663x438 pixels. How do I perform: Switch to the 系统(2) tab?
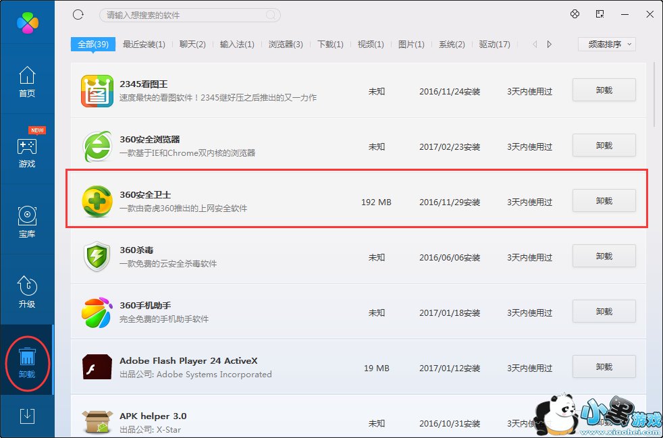click(x=452, y=44)
